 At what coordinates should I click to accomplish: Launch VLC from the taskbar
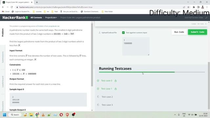pyautogui.click(x=43, y=115)
